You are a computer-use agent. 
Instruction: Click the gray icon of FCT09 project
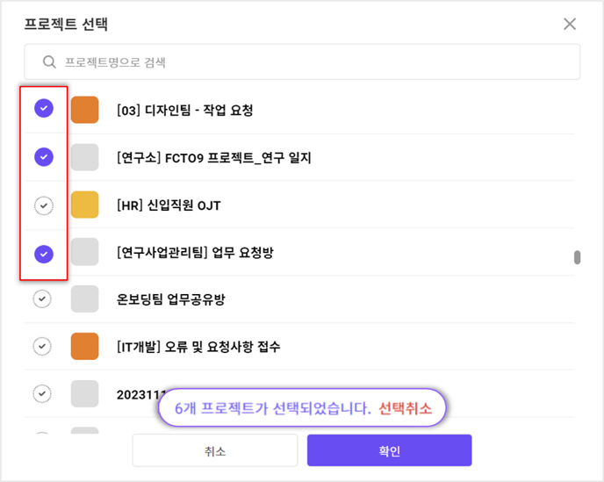(x=85, y=157)
